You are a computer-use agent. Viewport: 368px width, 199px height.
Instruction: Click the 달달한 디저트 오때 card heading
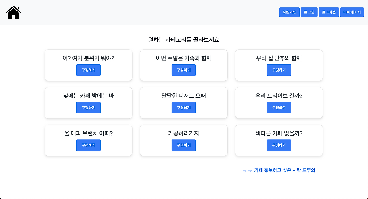[184, 96]
